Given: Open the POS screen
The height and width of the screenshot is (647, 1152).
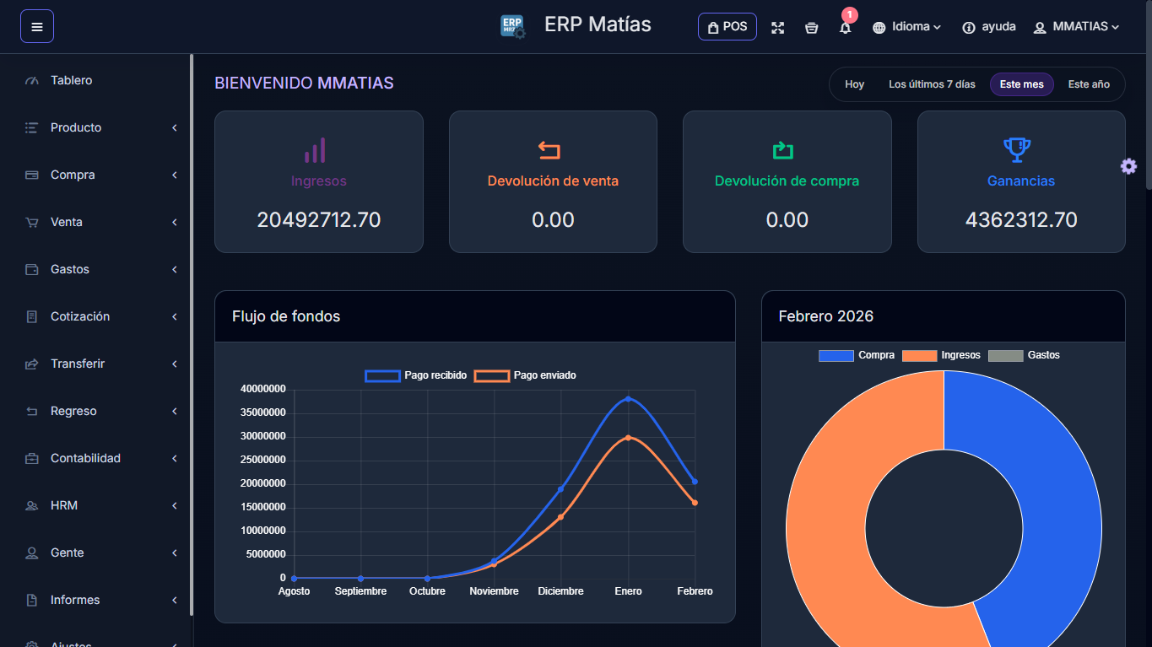Looking at the screenshot, I should pos(727,27).
